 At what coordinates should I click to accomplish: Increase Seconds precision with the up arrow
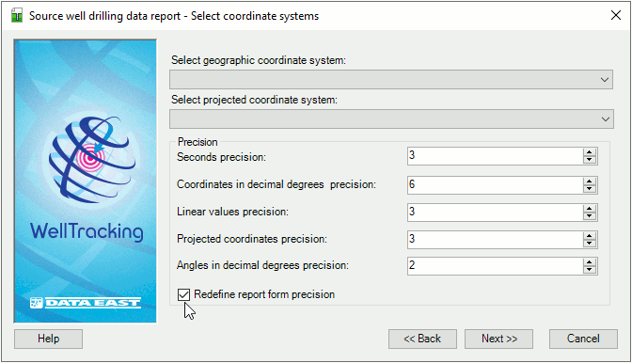pyautogui.click(x=590, y=152)
